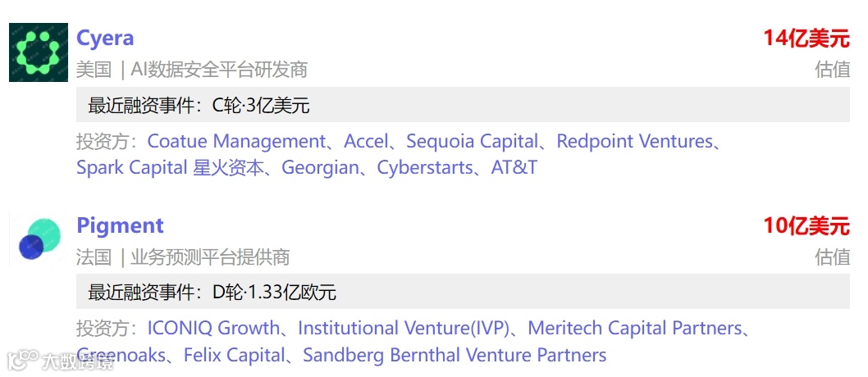Click the Felix Capital link

point(234,355)
